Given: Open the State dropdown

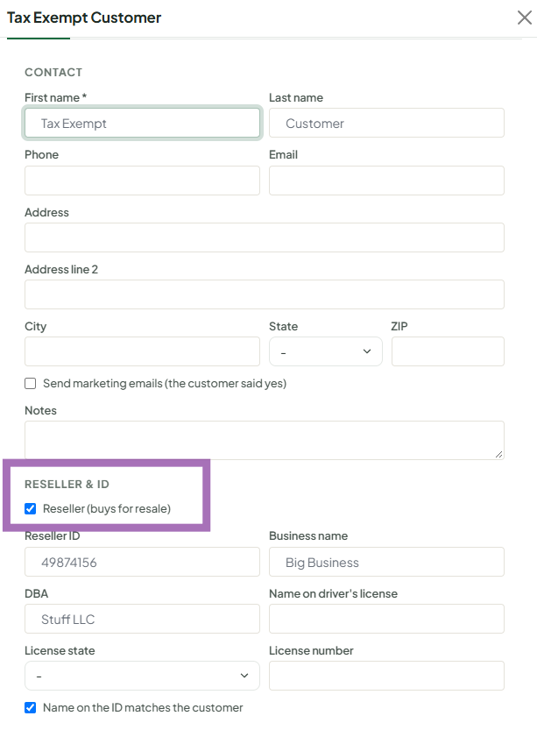Looking at the screenshot, I should (326, 351).
